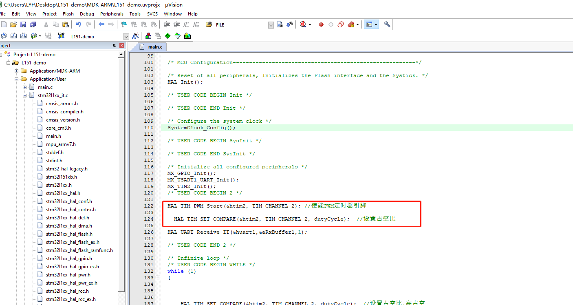Open Configuration with the wrench icon
This screenshot has width=573, height=305.
tap(387, 24)
